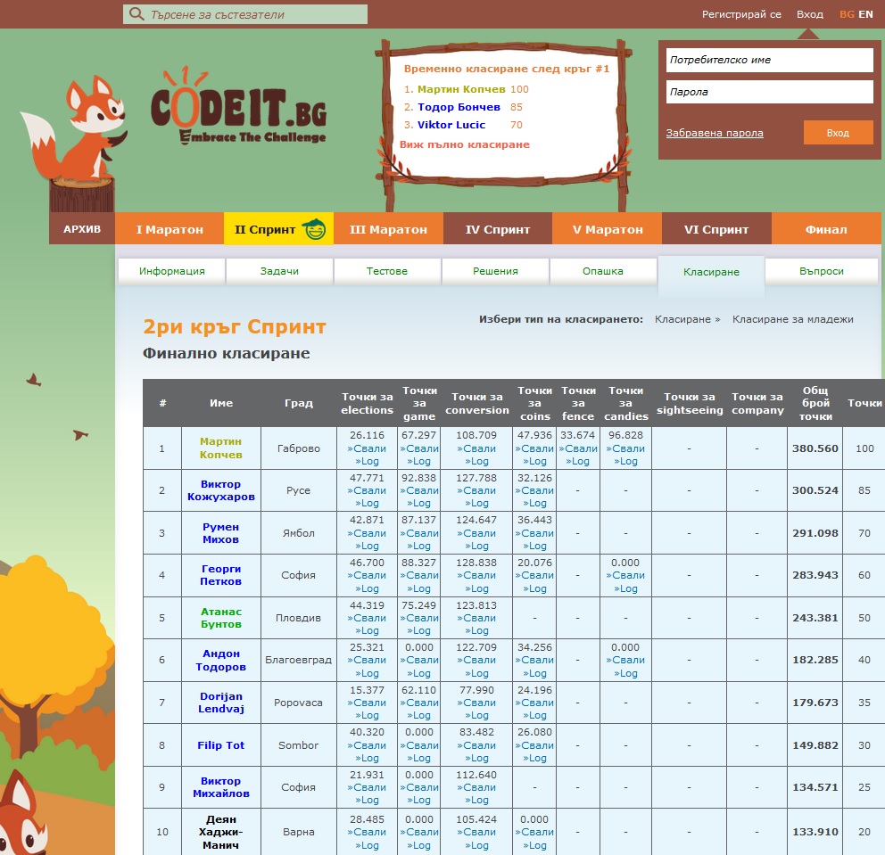885x855 pixels.
Task: Open Румен Михов's profile
Action: [220, 533]
